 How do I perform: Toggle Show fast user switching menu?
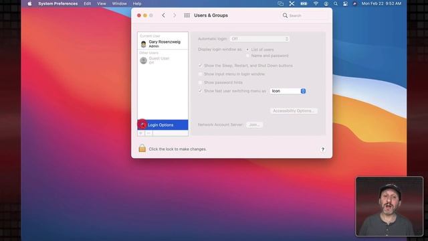pyautogui.click(x=200, y=91)
